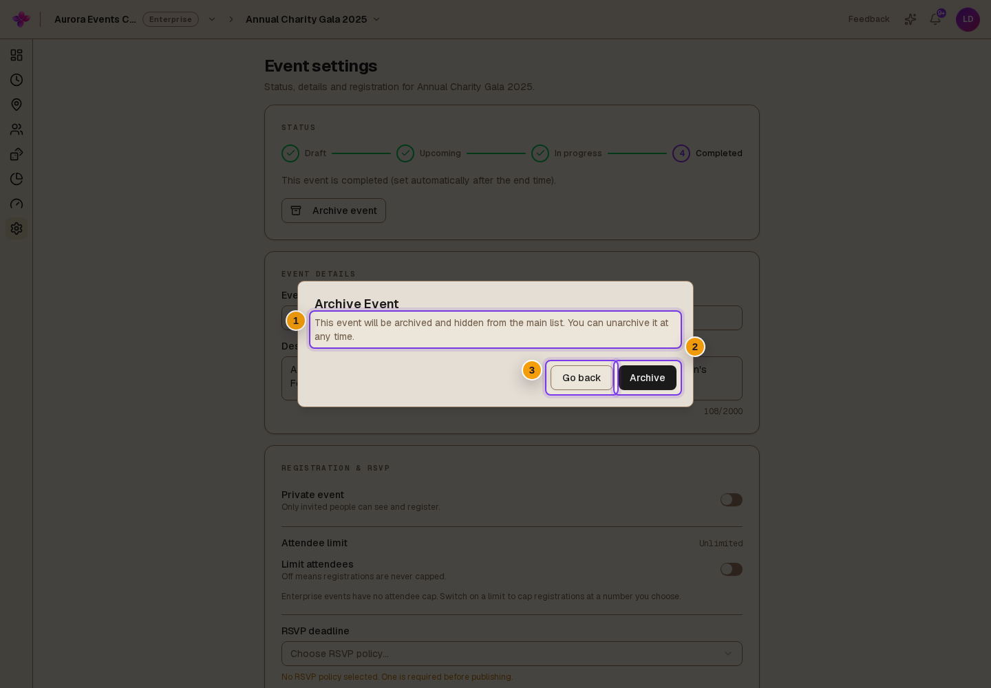Click the 'No RSVP policy selected' warning text
Viewport: 991px width, 688px height.
click(x=397, y=677)
